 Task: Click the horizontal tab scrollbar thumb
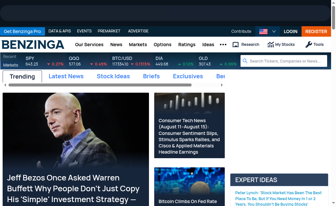click(x=100, y=85)
